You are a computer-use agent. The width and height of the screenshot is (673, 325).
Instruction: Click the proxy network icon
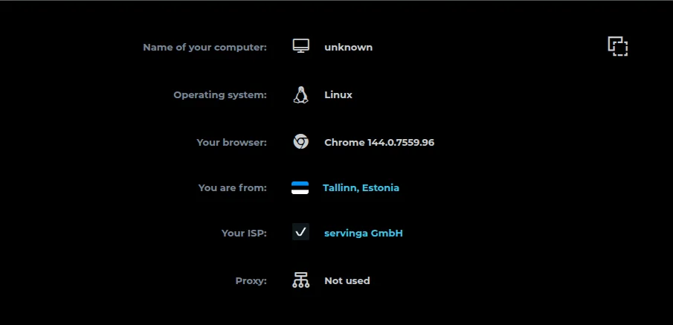tap(300, 280)
